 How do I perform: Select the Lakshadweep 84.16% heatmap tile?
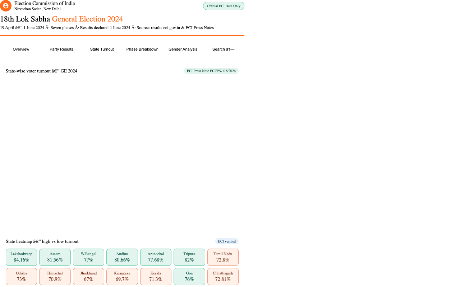(x=21, y=257)
